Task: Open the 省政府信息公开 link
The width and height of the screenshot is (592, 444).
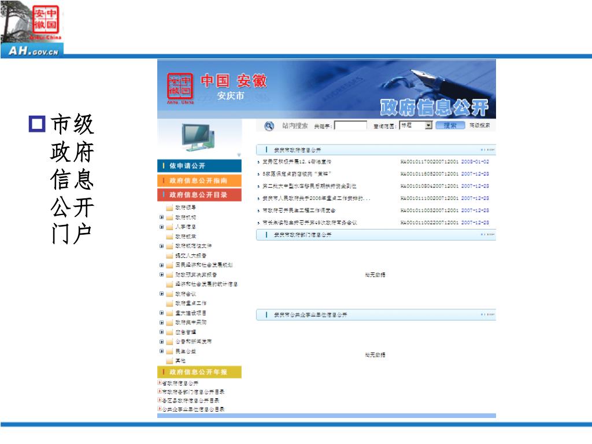Action: tap(180, 383)
